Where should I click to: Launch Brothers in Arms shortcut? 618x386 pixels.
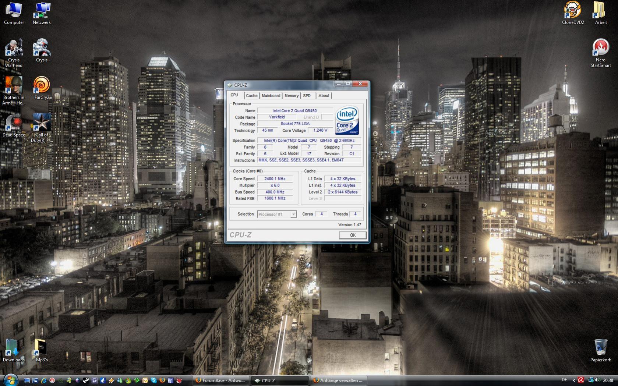14,91
